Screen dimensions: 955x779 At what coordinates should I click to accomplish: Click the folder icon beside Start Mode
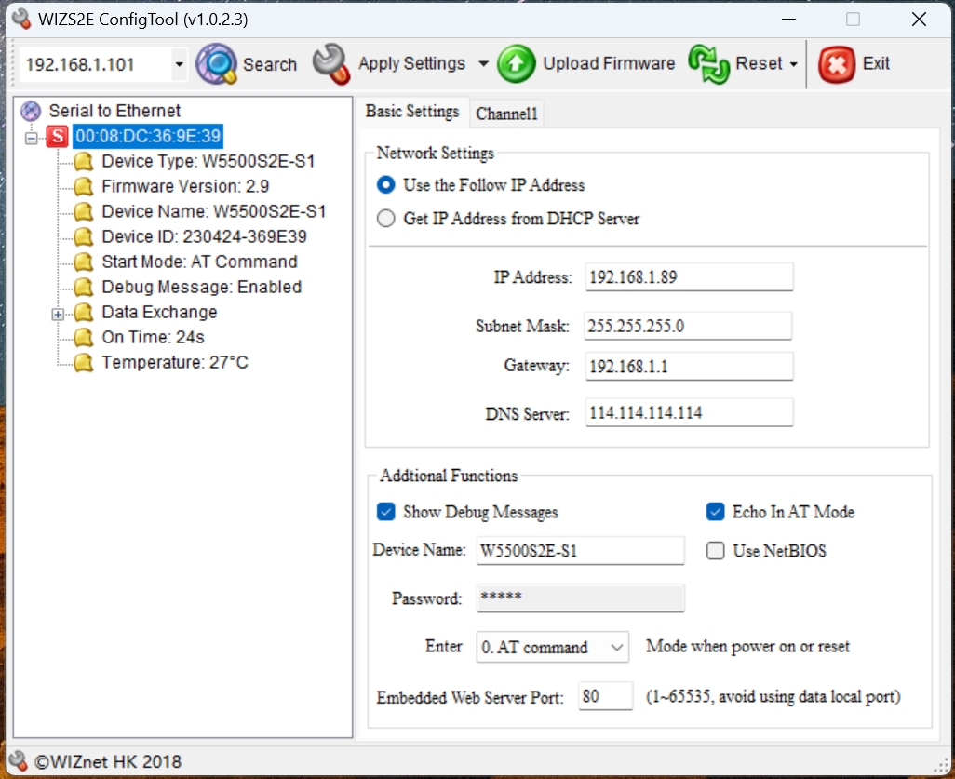pyautogui.click(x=84, y=262)
